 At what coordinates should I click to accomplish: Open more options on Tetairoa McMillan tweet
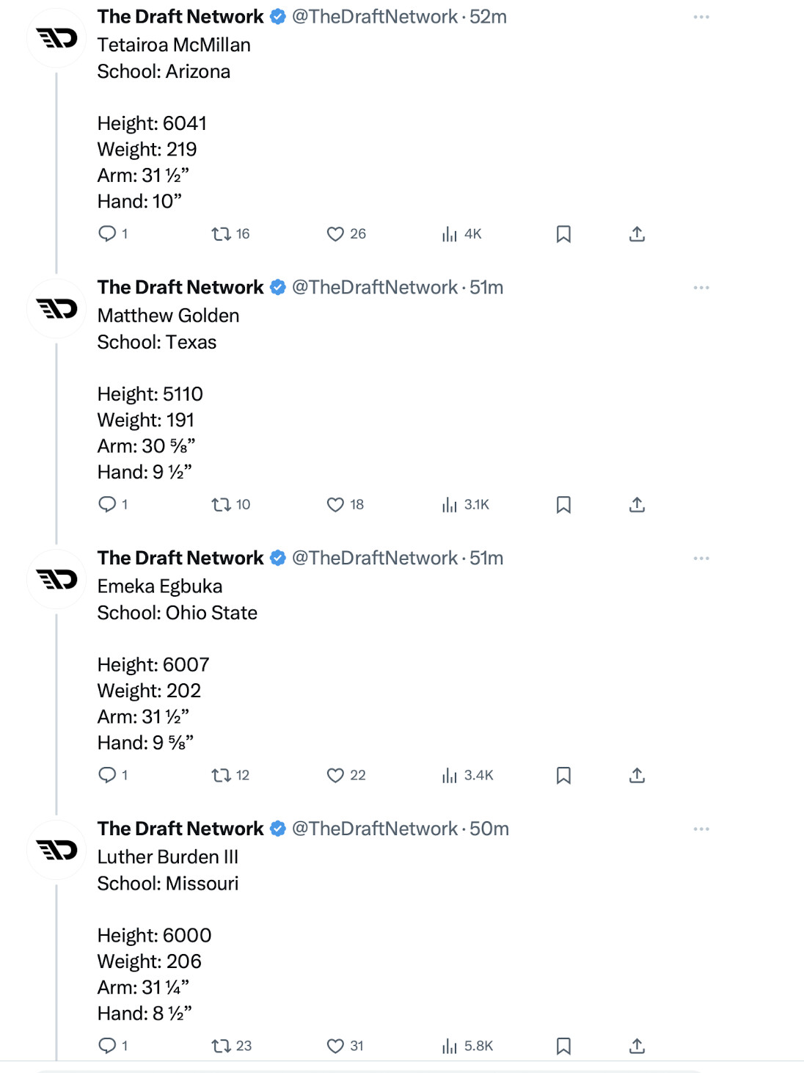click(701, 17)
